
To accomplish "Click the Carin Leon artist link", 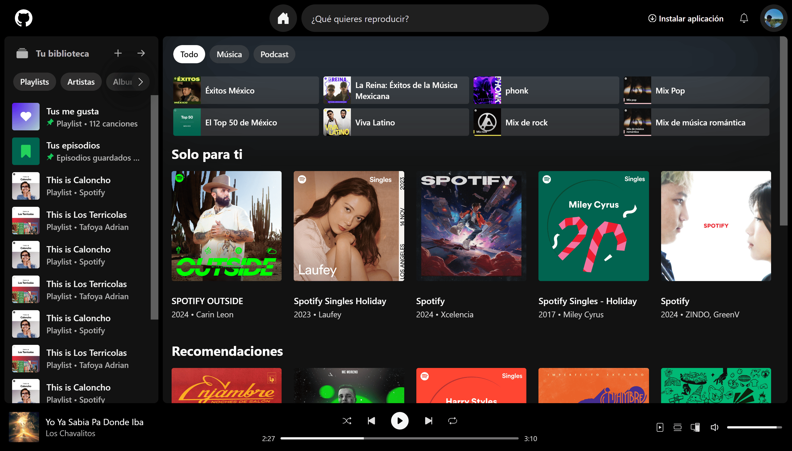I will (x=215, y=314).
